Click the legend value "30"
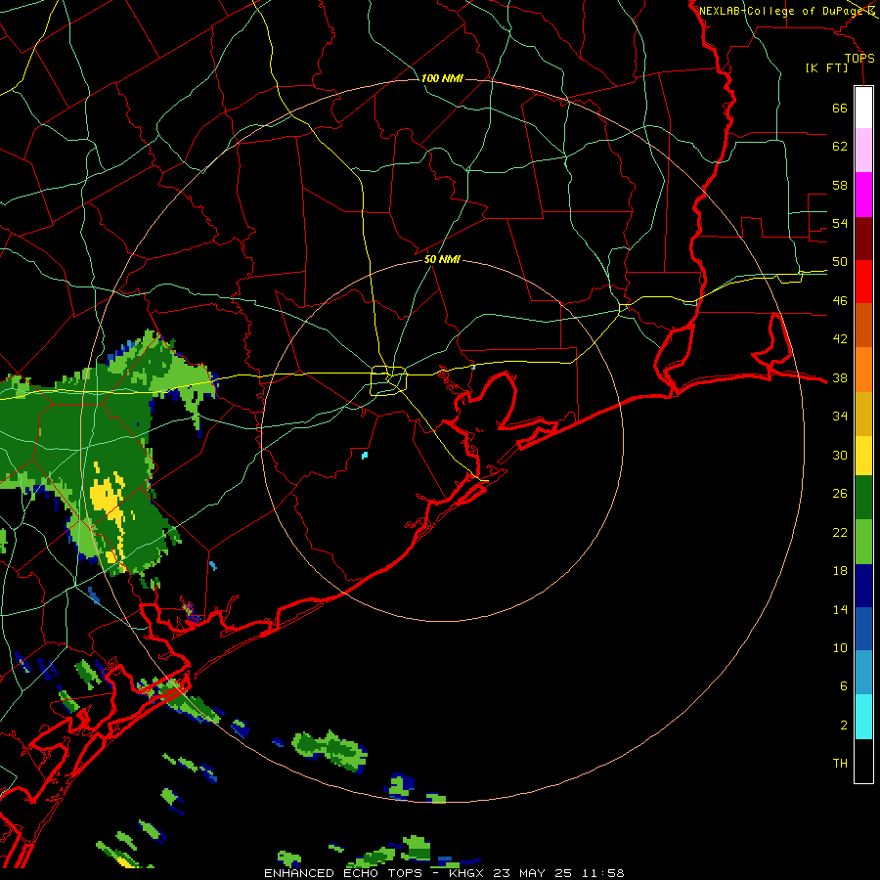Screen dimensions: 880x880 click(840, 455)
